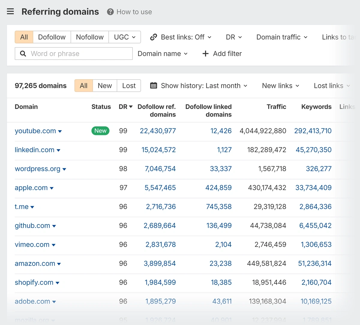Click the Add filter button
The height and width of the screenshot is (325, 360).
tap(222, 54)
